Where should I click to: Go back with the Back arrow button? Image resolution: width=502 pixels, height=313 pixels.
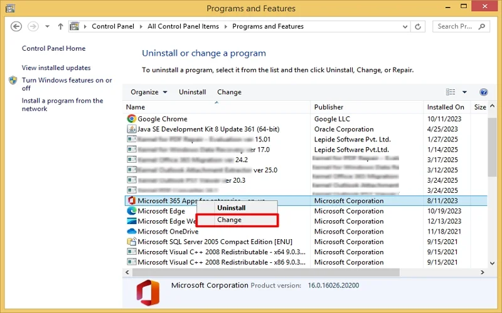[16, 26]
